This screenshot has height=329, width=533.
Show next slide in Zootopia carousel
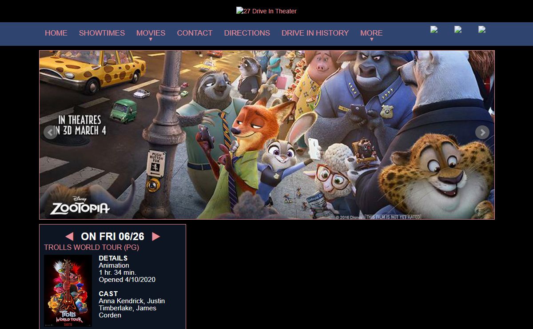pos(482,132)
